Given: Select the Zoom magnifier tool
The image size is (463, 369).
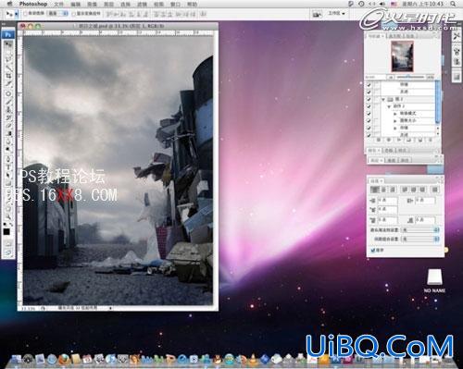Looking at the screenshot, I should point(8,216).
